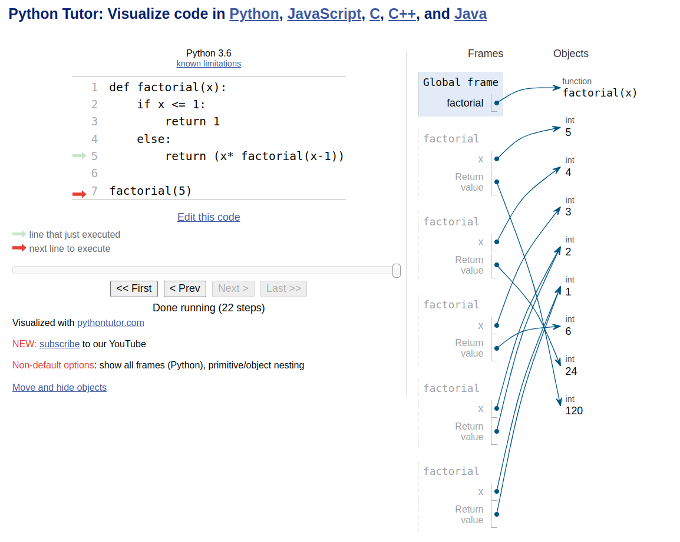Click the red next-line arrow at line 7

coord(79,194)
